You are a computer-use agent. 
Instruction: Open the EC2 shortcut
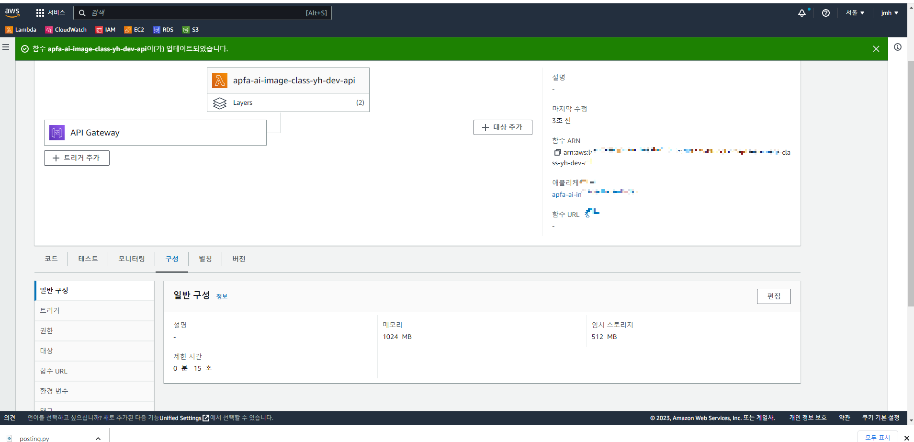134,30
